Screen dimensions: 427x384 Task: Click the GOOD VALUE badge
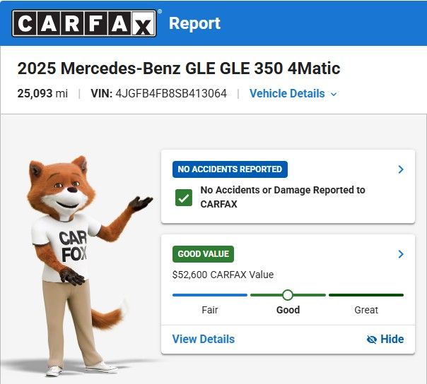(x=203, y=254)
